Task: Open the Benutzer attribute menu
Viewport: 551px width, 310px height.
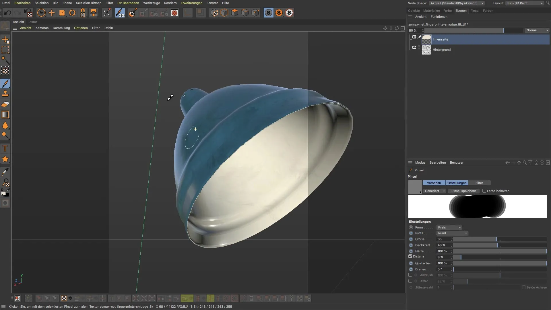Action: (x=457, y=162)
